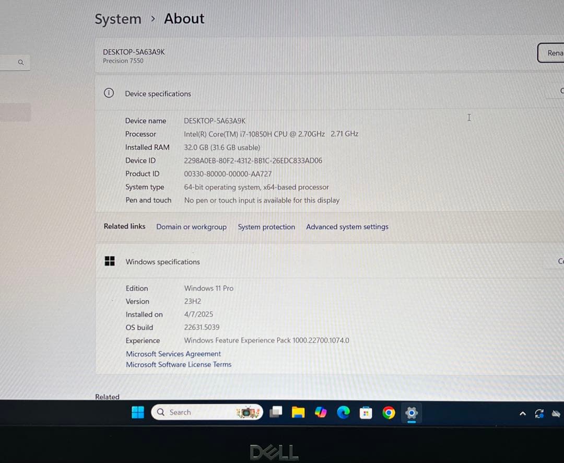Open the Device specifications info icon
This screenshot has width=564, height=463.
point(109,92)
